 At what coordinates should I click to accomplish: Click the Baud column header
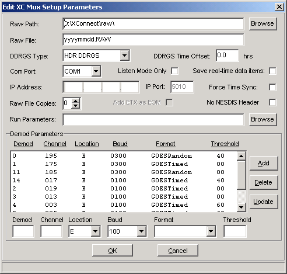(x=120, y=144)
